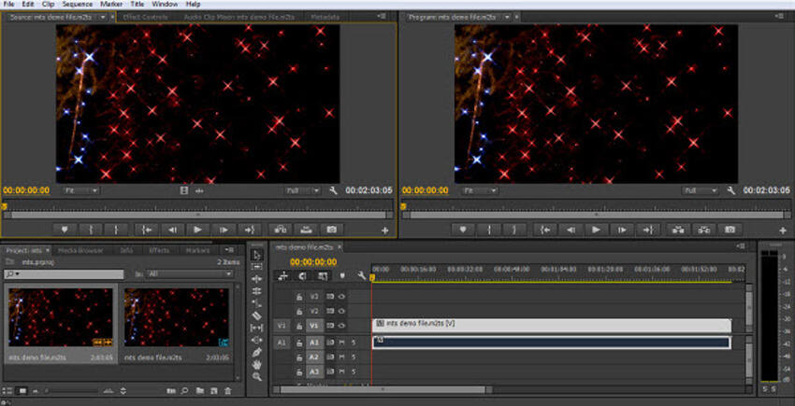The width and height of the screenshot is (795, 406).
Task: Add marker in Program monitor
Action: pos(463,230)
